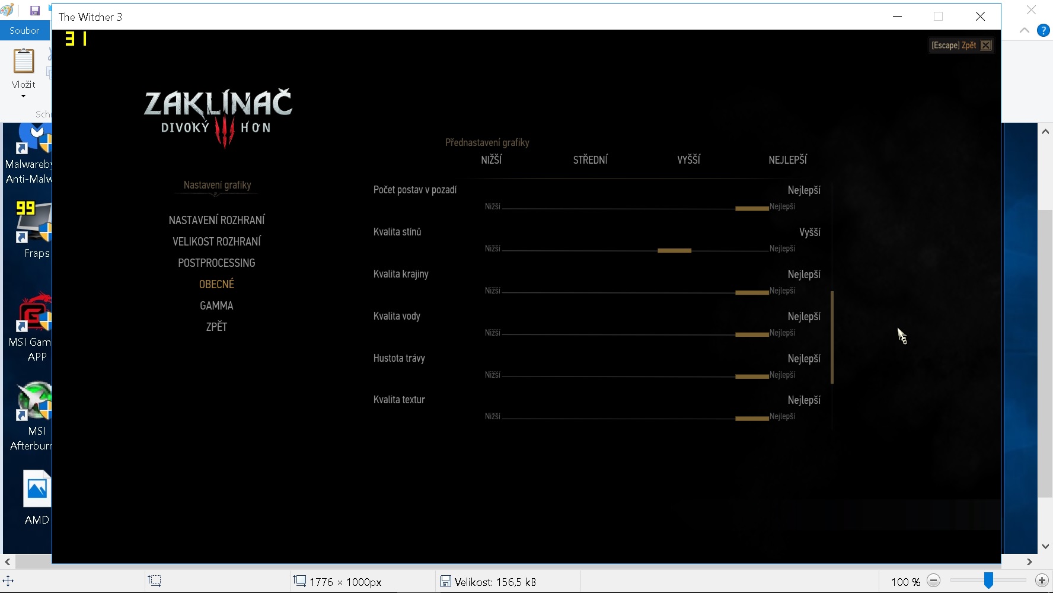Click the Nastavení grafiky heading
This screenshot has width=1053, height=593.
click(218, 185)
